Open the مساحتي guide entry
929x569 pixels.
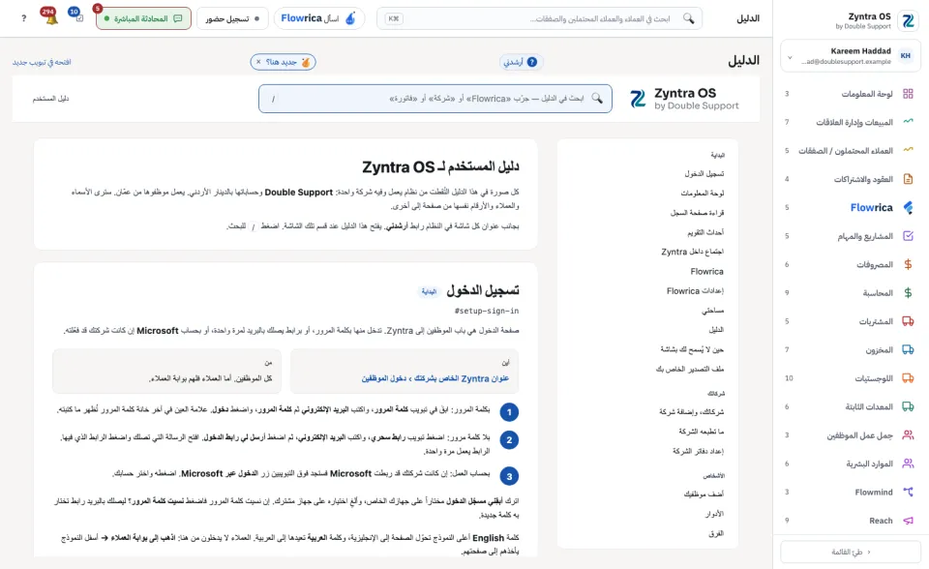coord(712,311)
